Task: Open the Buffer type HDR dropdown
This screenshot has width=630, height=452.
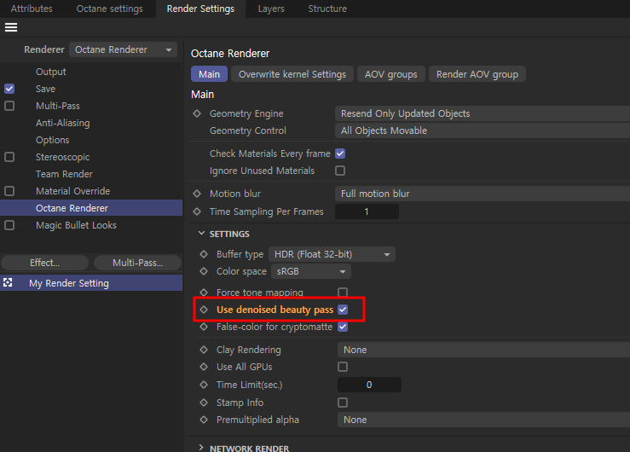Action: pos(332,254)
